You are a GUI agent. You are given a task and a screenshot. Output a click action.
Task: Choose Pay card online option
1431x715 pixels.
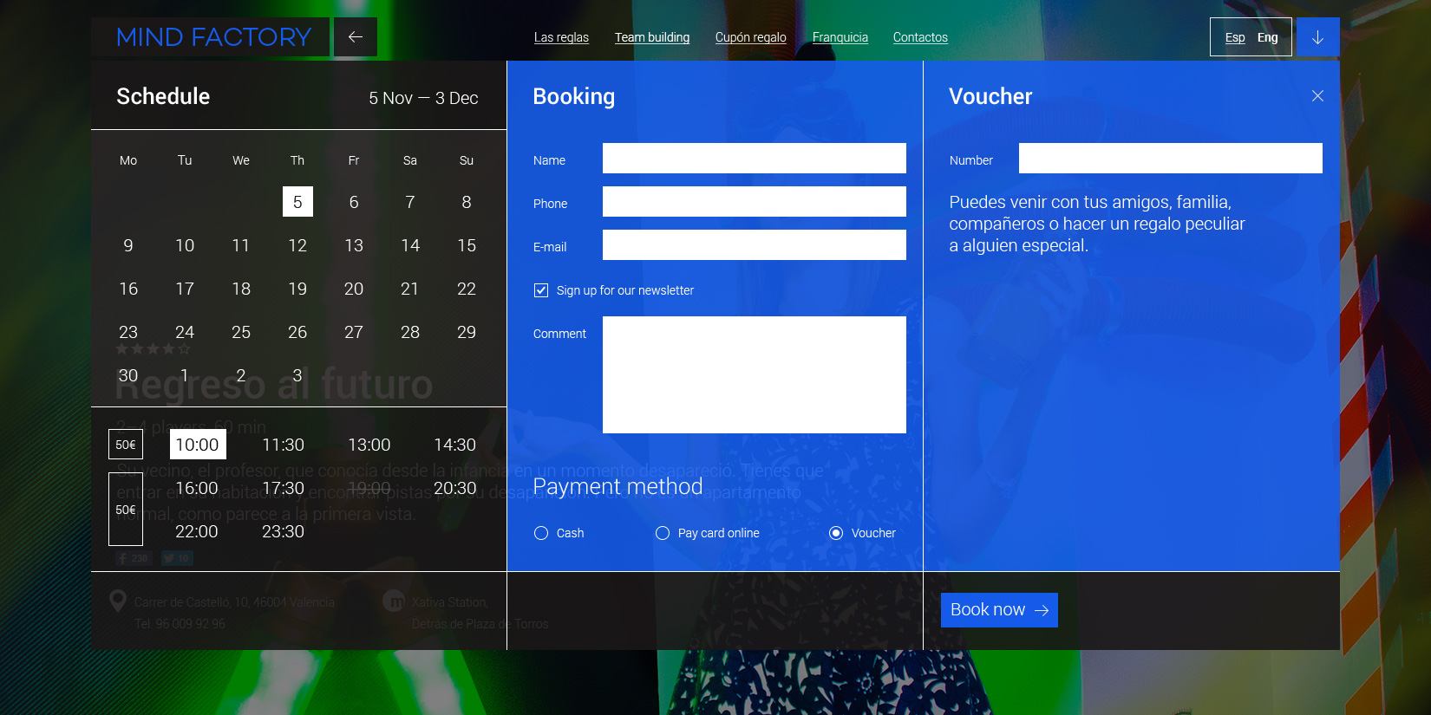663,533
